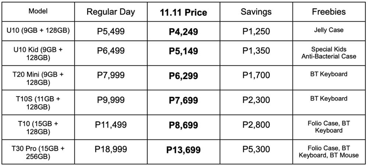
Task: Click the P5,499 regular price
Action: tap(111, 32)
